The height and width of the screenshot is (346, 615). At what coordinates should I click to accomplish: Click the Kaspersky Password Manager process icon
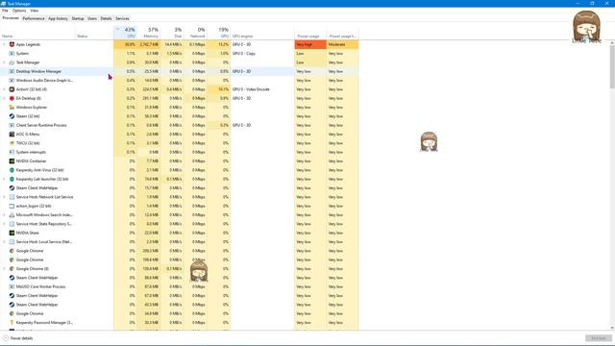[x=12, y=323]
